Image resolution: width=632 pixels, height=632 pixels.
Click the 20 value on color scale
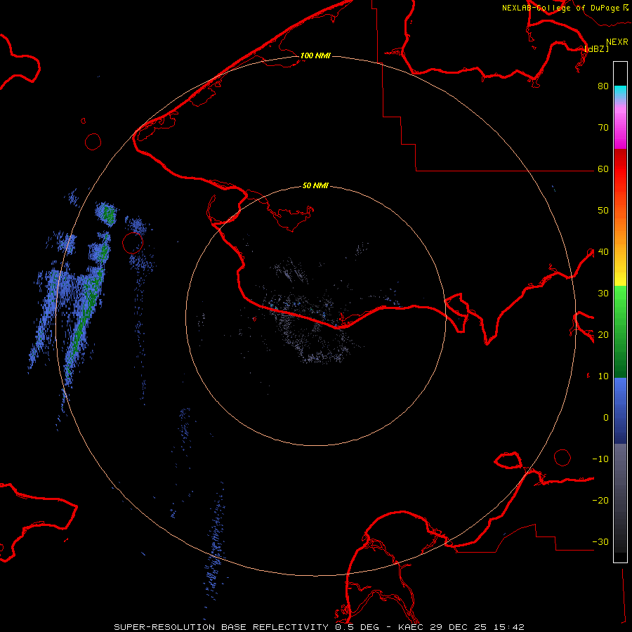pos(603,335)
